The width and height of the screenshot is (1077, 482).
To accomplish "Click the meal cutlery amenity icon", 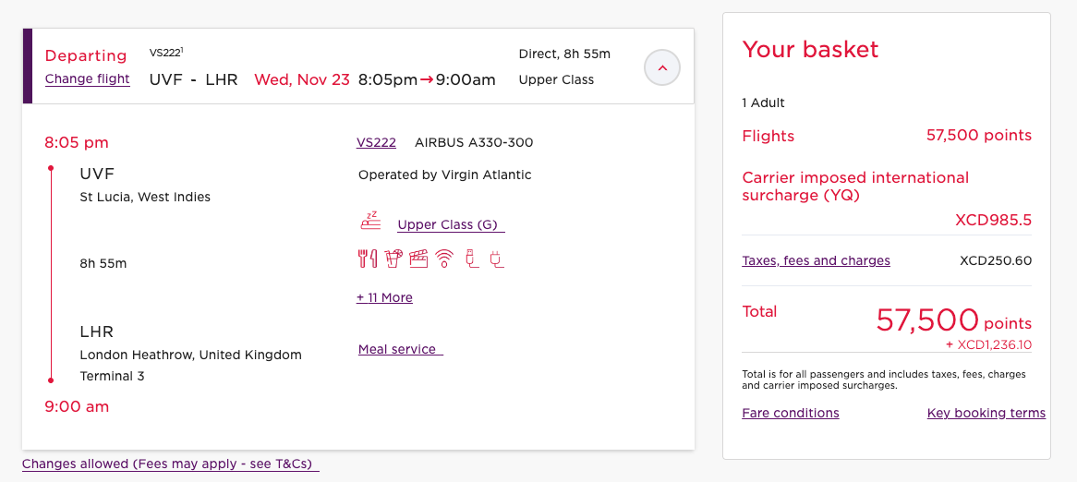I will point(368,259).
